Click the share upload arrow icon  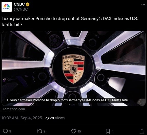tap(142, 131)
